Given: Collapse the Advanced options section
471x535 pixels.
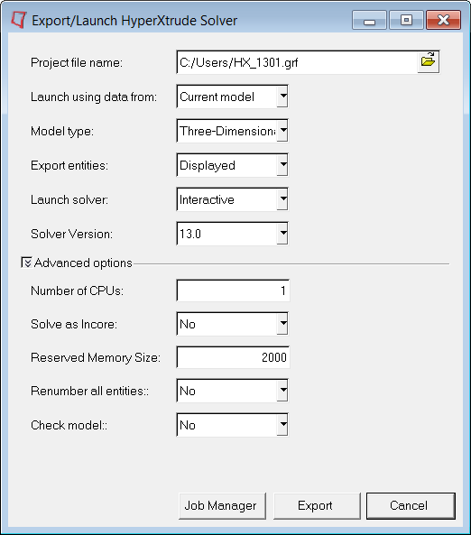Looking at the screenshot, I should click(26, 263).
